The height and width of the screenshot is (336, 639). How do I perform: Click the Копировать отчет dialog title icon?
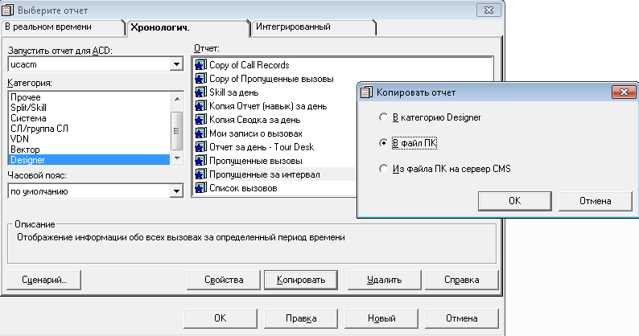(366, 92)
